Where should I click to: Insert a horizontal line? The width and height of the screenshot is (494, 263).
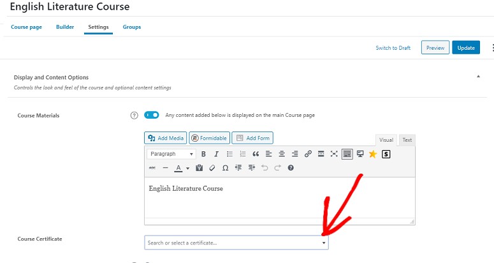165,168
